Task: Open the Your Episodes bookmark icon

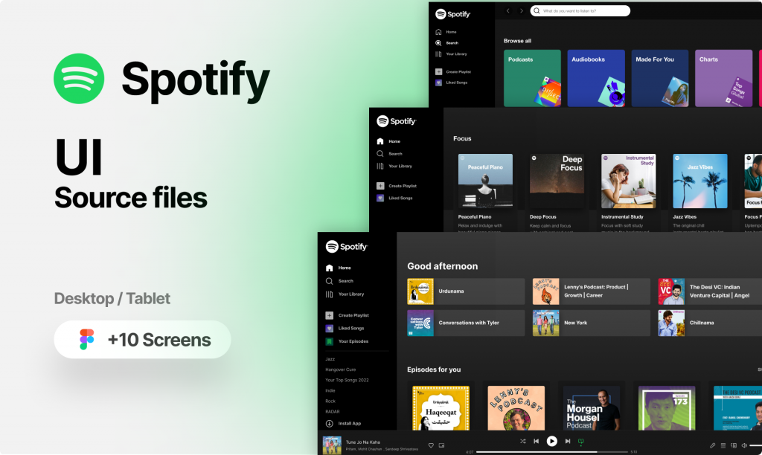Action: click(x=329, y=341)
